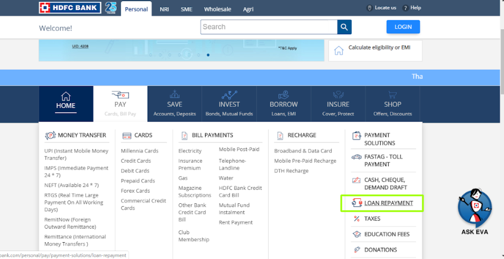The image size is (504, 259).
Task: Click the Donations icon
Action: pyautogui.click(x=356, y=249)
